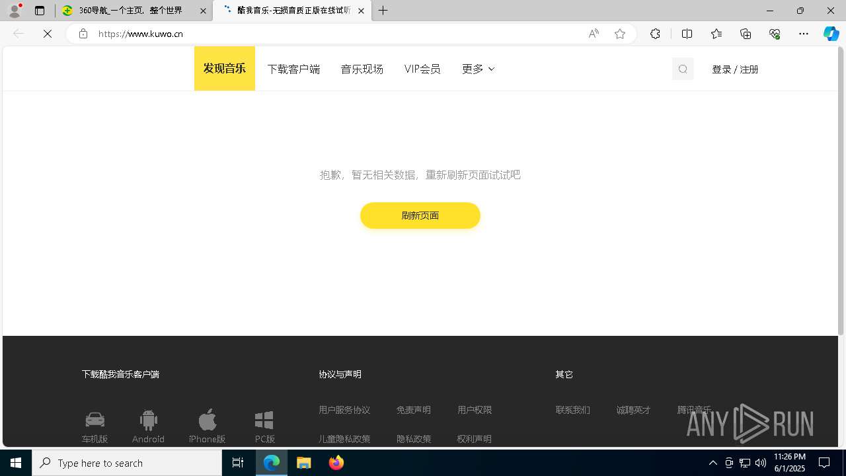Open the notification center

coord(824,463)
